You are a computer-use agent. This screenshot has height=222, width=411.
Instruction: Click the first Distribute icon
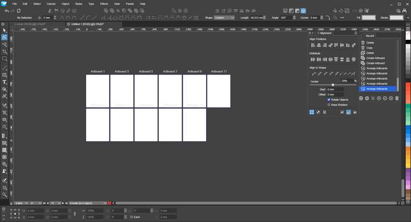click(313, 59)
